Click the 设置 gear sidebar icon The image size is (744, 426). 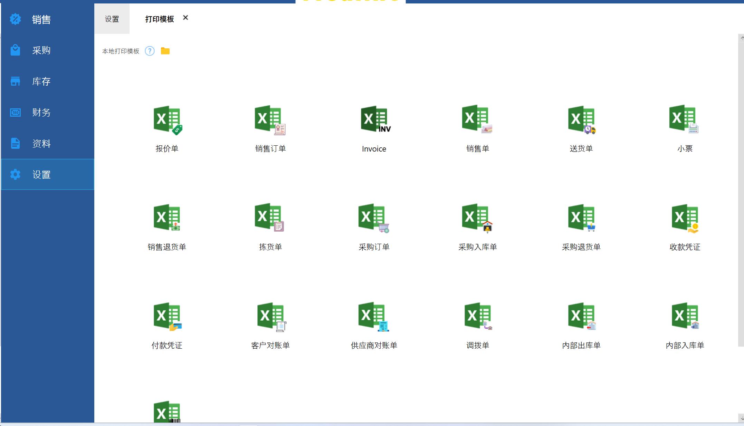[x=15, y=174]
